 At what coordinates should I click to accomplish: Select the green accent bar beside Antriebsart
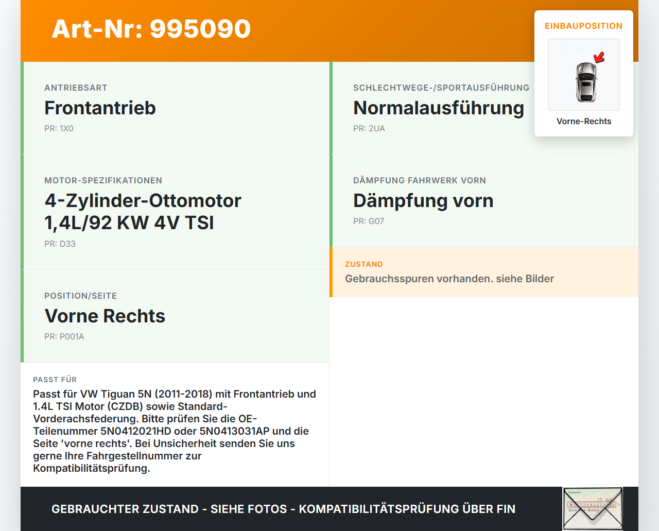(21, 108)
